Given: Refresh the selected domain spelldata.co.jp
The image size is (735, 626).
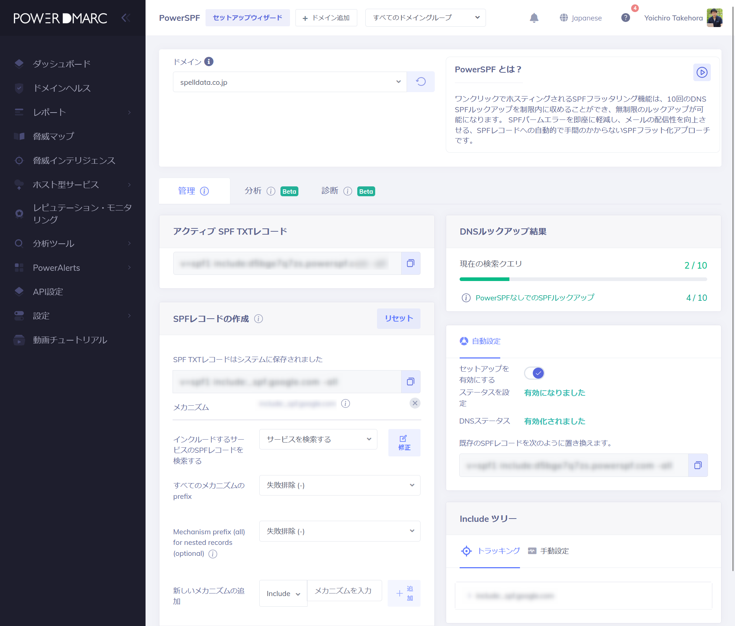Looking at the screenshot, I should 421,81.
